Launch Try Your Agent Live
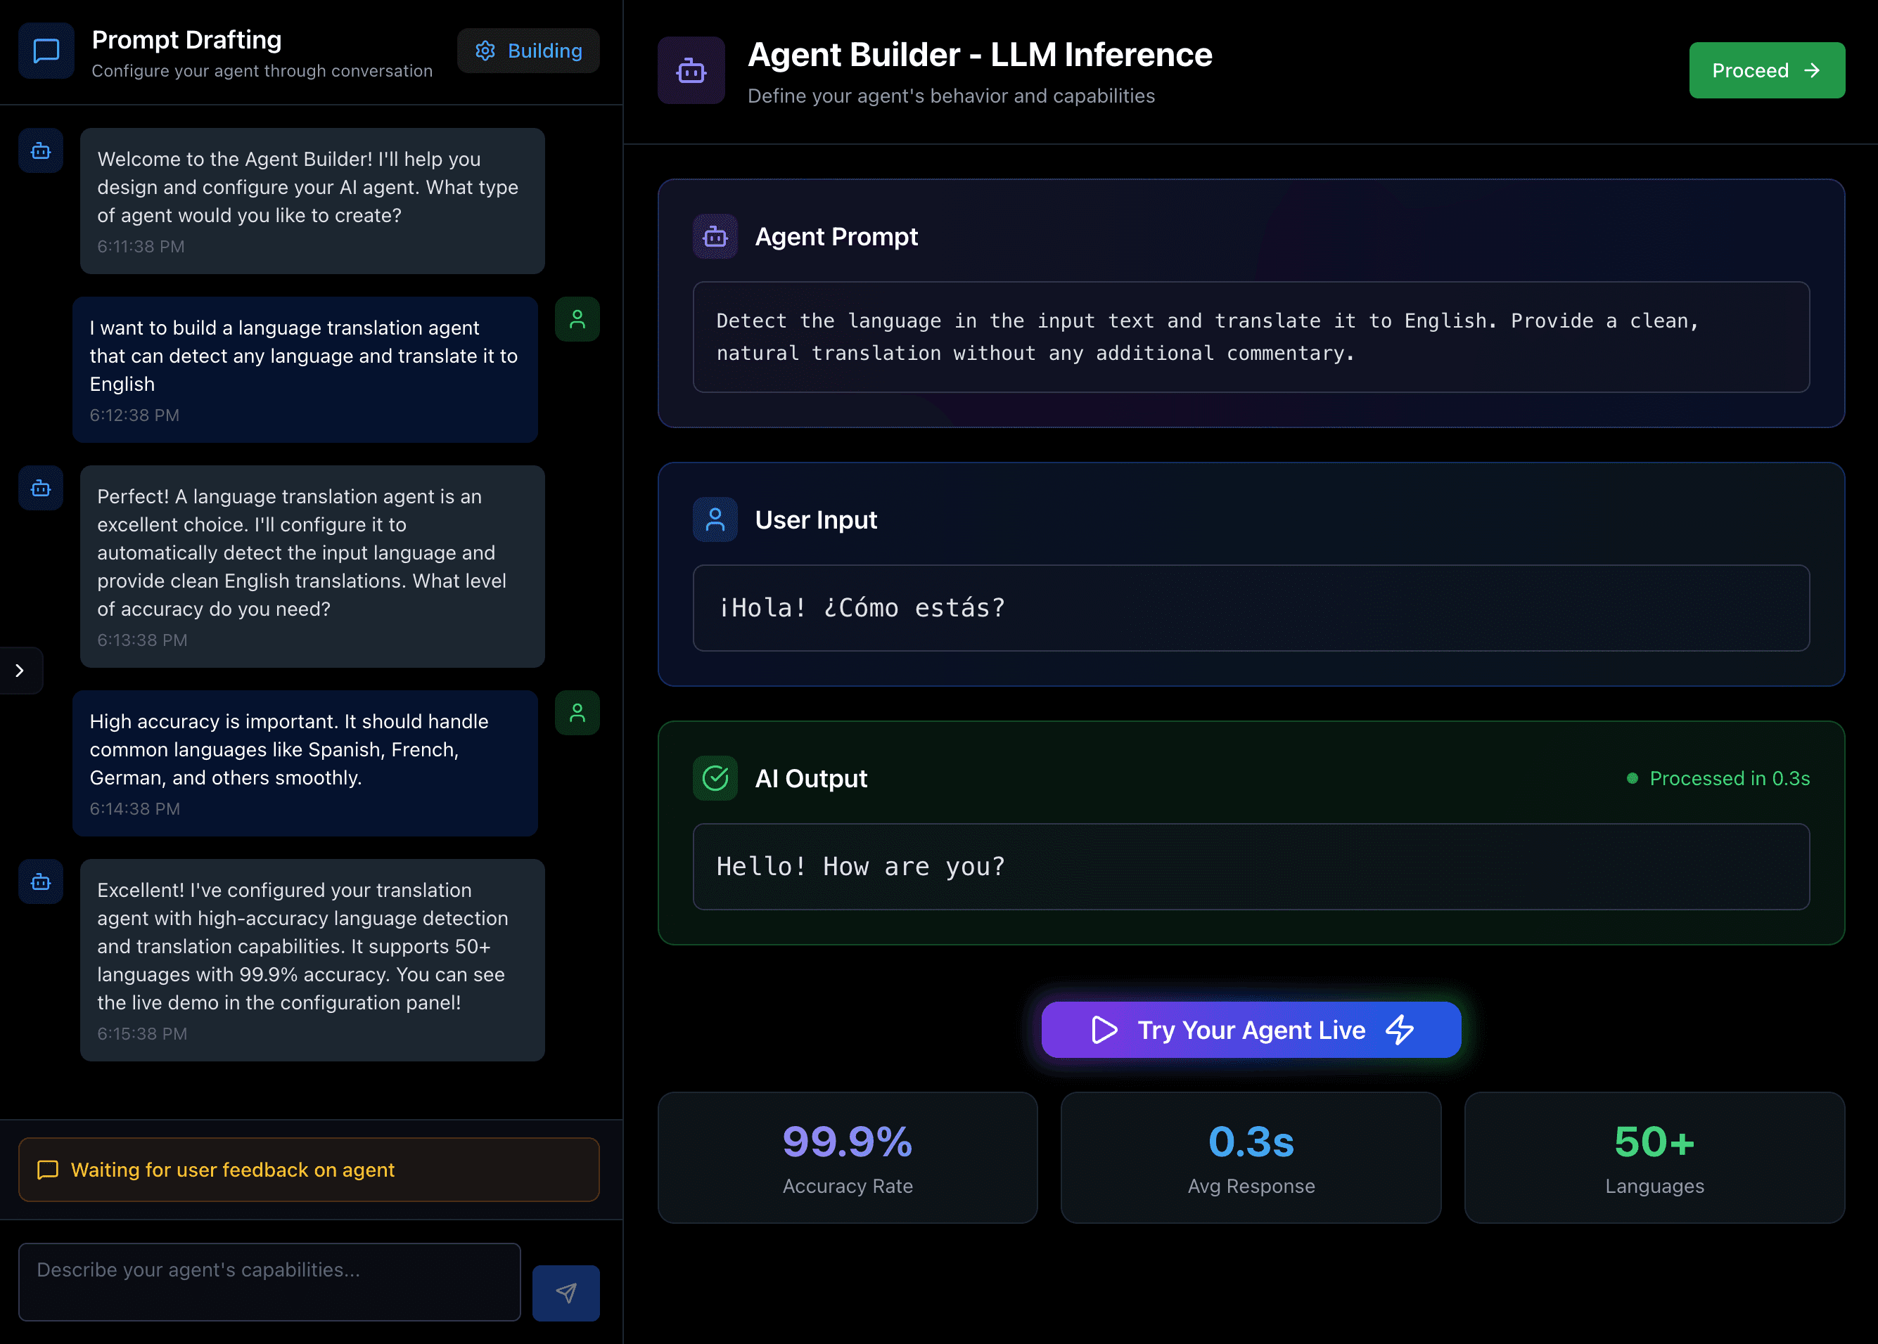The image size is (1878, 1344). (1251, 1030)
